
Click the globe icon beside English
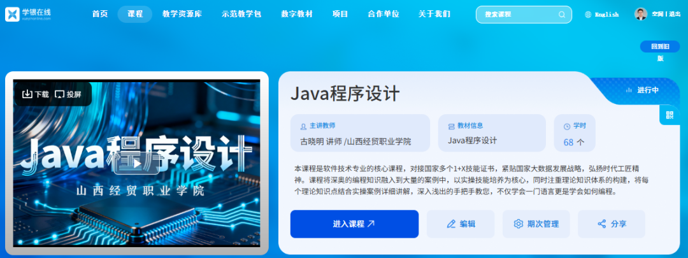[x=588, y=15]
